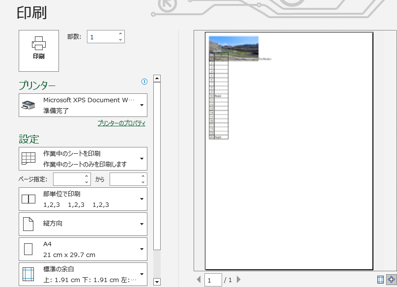Toggle show margins icon in preview
The height and width of the screenshot is (287, 397).
pos(380,280)
